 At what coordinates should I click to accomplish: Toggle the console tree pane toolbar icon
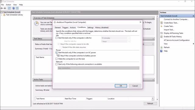point(9,8)
